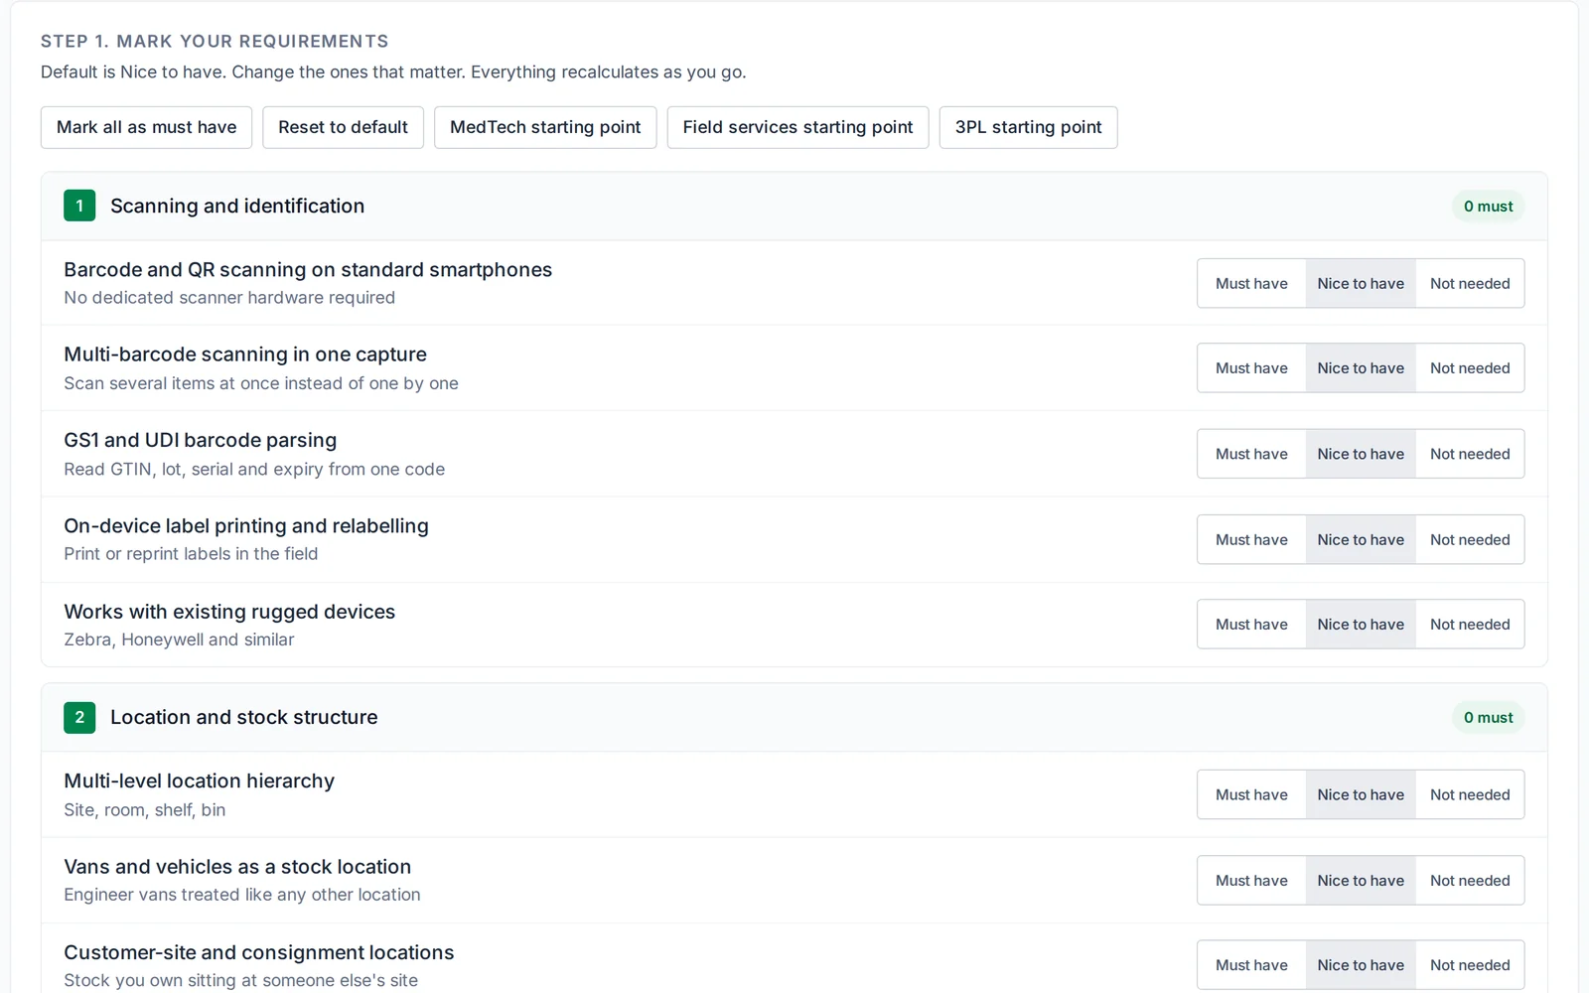Click the 0 must badge in Scanning section
The image size is (1589, 993).
pyautogui.click(x=1488, y=206)
